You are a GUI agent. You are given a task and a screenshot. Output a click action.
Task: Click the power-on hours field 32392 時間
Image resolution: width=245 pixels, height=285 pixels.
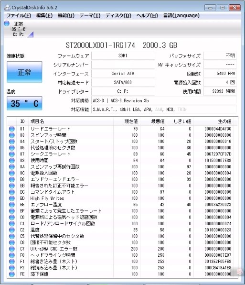(220, 91)
